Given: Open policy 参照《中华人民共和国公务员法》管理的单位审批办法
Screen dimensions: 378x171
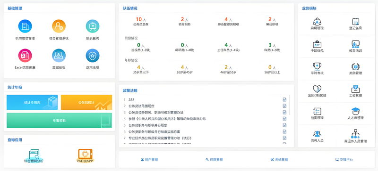Looking at the screenshot, I should coord(167,119).
